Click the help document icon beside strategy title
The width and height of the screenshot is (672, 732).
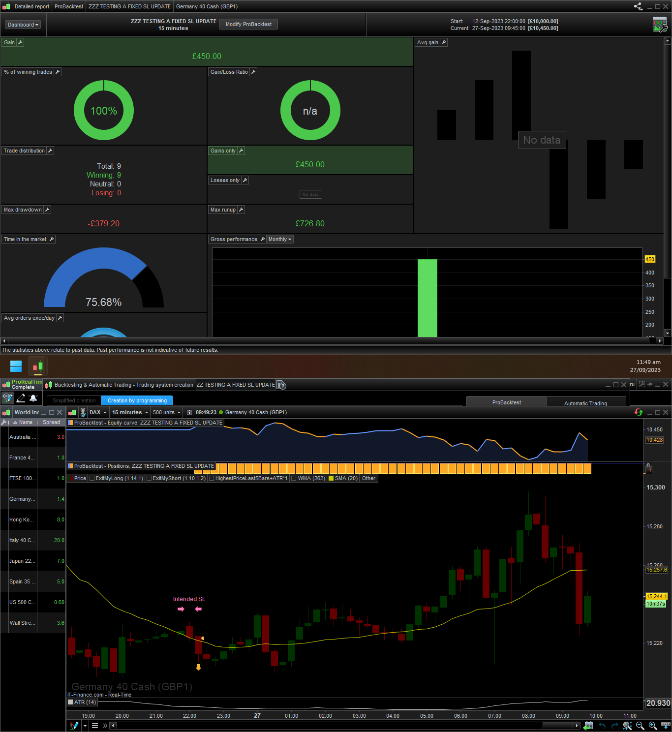pos(281,385)
